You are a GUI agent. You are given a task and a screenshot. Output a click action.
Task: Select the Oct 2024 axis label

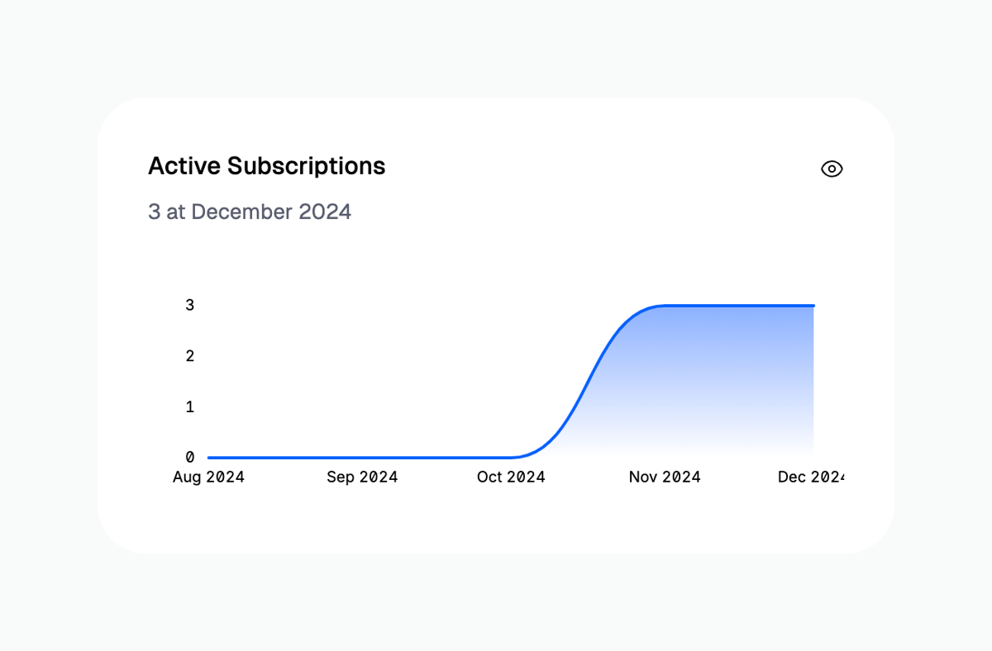(x=511, y=477)
